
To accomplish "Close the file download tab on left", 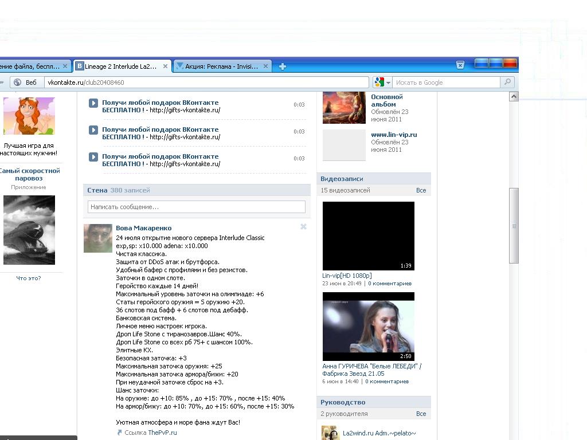I will 65,66.
